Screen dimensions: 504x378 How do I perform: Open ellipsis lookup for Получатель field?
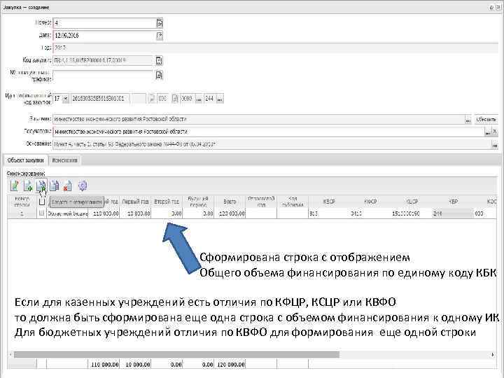pyautogui.click(x=488, y=132)
